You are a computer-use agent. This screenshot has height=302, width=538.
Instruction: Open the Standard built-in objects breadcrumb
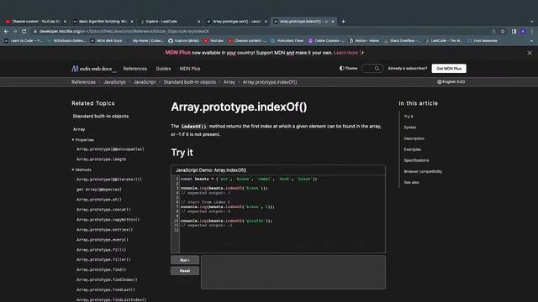click(189, 82)
